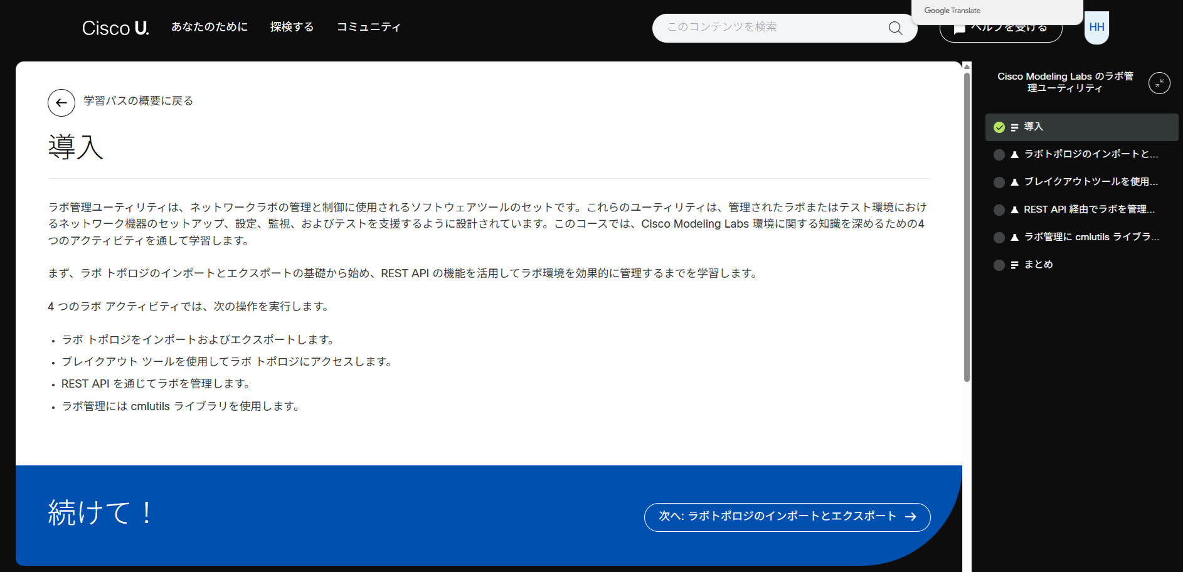Open まとめ in the course outline
This screenshot has height=572, width=1183.
click(x=1081, y=265)
